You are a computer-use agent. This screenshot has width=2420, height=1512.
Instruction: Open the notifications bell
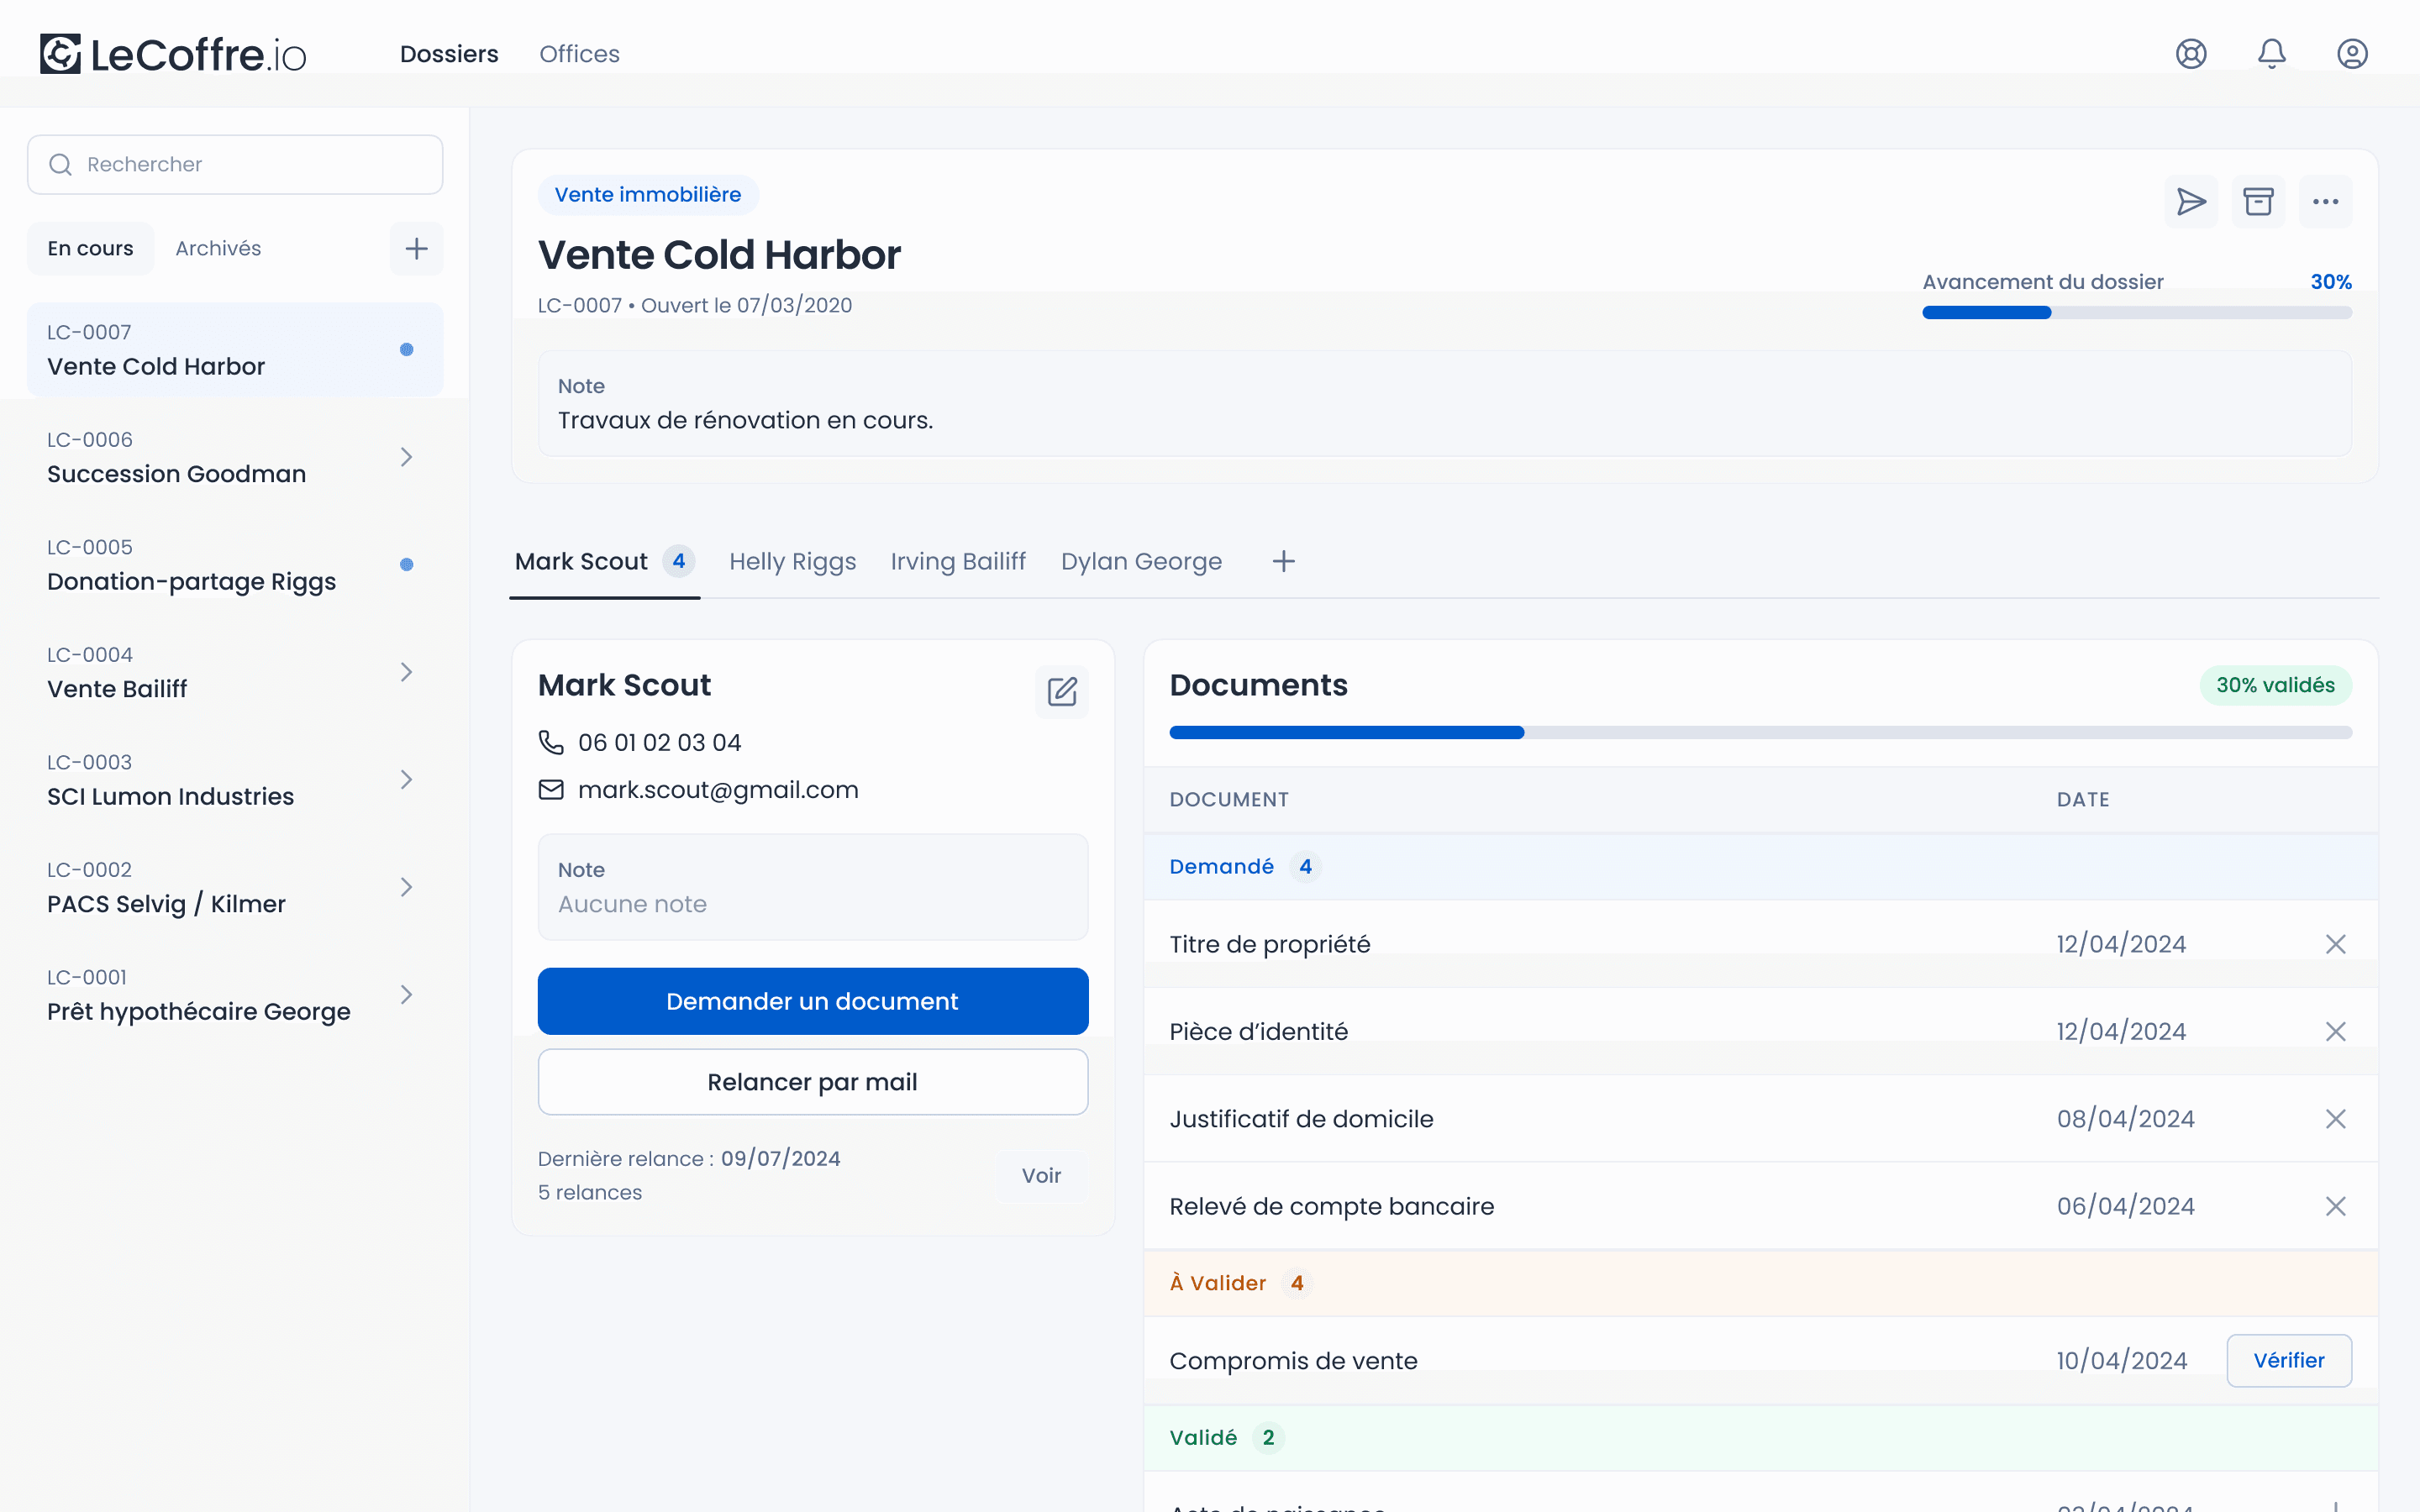pyautogui.click(x=2272, y=54)
